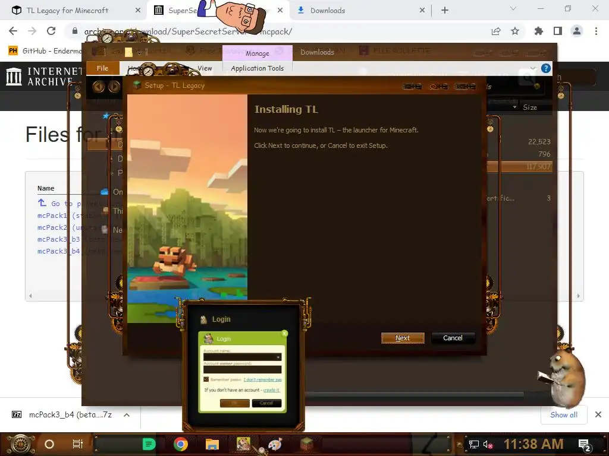Open the tab search chevron in Chrome
Screen dimensions: 609x456
pos(513,8)
